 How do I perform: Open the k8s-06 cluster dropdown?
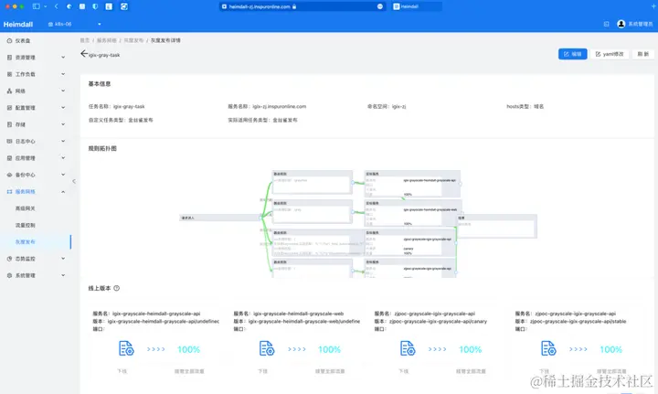(x=74, y=24)
